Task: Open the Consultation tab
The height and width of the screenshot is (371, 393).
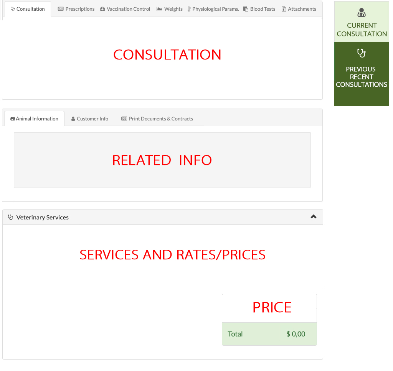Action: coord(28,9)
